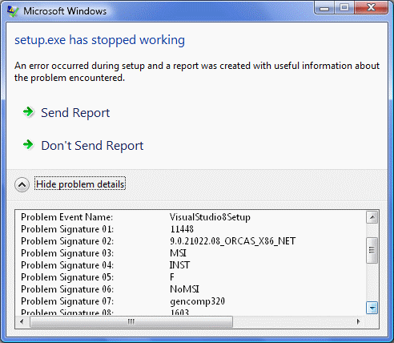The height and width of the screenshot is (343, 394).
Task: Click the horizontal scroll left arrow
Action: [22, 321]
